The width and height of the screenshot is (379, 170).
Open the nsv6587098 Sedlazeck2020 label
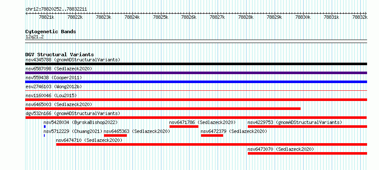coord(59,69)
